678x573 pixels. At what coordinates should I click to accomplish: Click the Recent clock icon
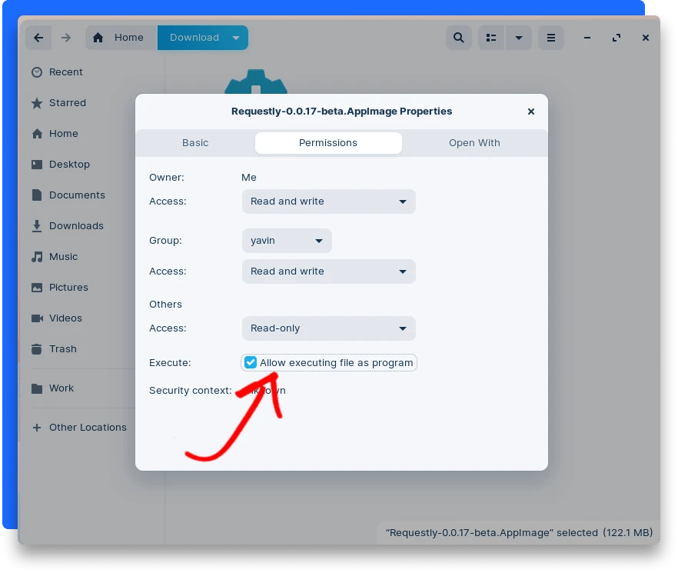[37, 72]
